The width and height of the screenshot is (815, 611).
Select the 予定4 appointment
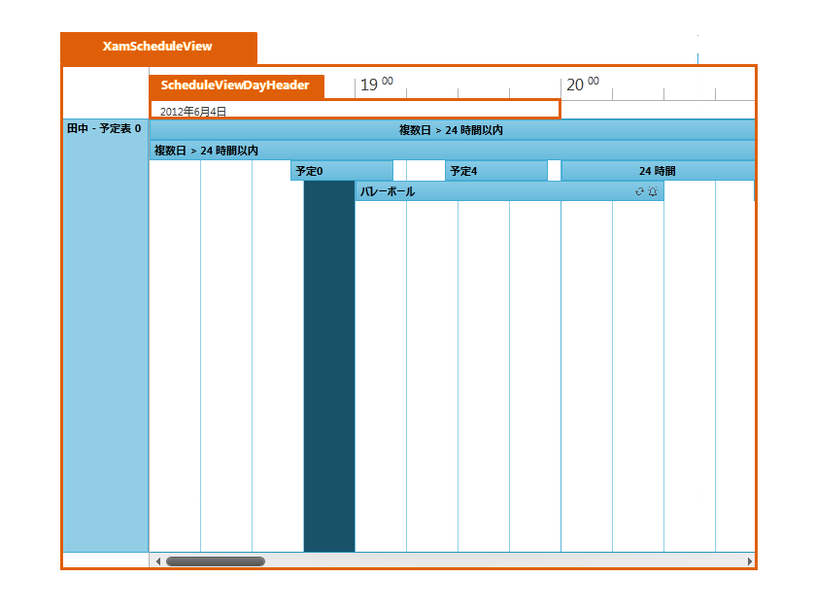point(495,171)
